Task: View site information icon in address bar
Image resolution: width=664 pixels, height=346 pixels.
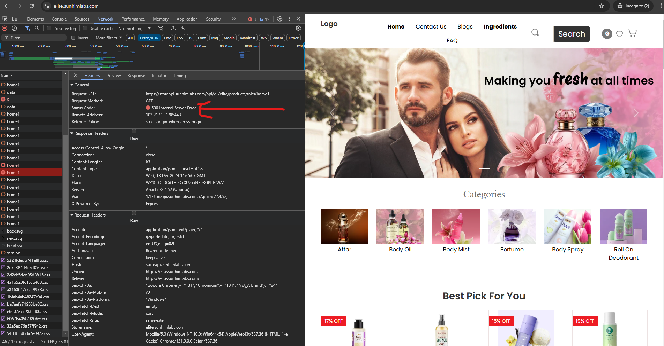Action: coord(47,6)
